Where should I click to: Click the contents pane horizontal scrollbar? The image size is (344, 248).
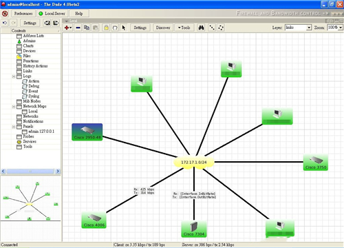30,171
